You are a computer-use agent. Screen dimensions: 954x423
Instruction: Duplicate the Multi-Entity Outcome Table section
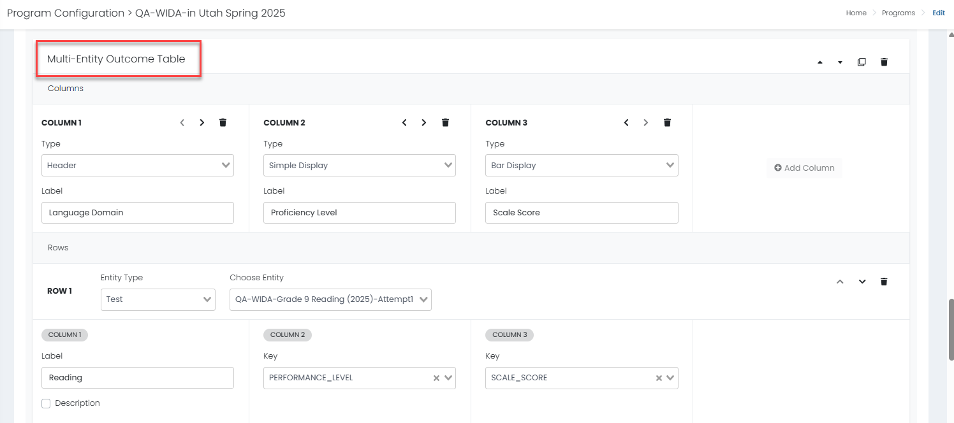click(862, 62)
